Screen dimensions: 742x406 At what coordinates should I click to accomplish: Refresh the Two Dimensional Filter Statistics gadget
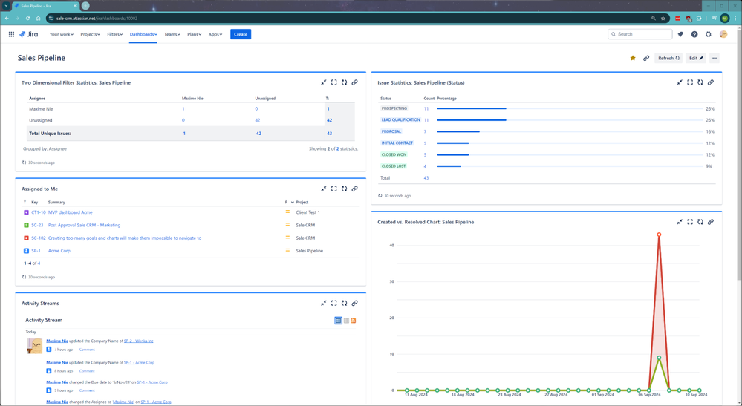[344, 82]
